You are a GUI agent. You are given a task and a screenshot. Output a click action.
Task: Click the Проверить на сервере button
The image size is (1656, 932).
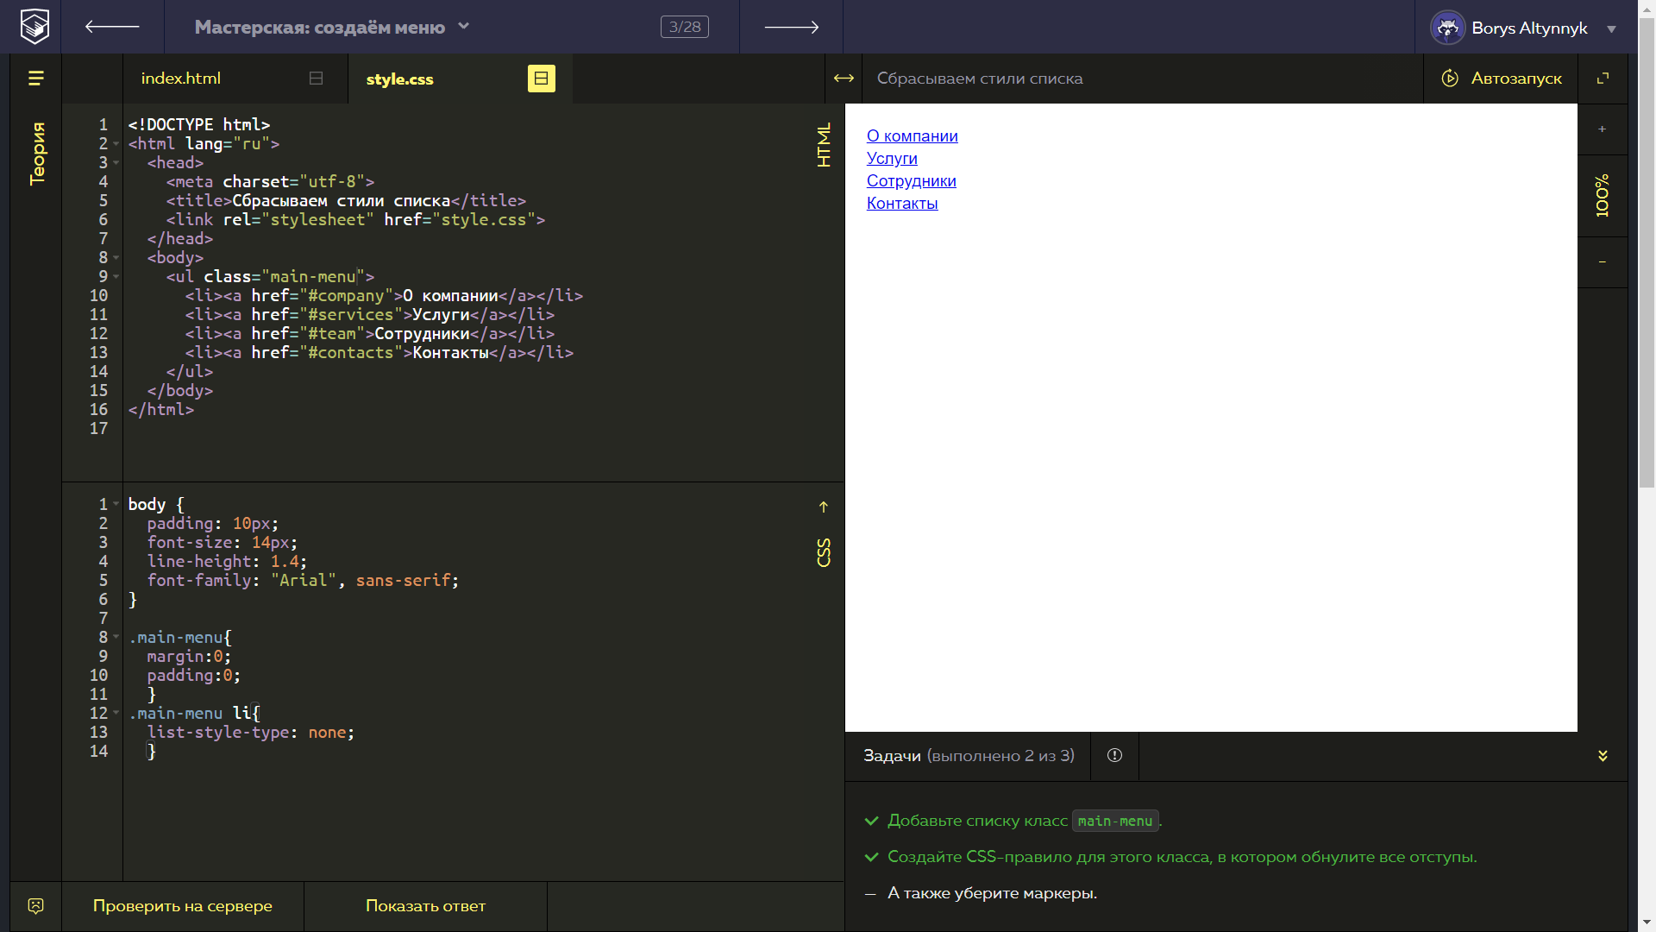[183, 906]
